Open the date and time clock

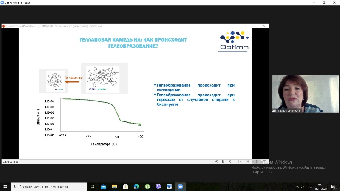(x=321, y=187)
